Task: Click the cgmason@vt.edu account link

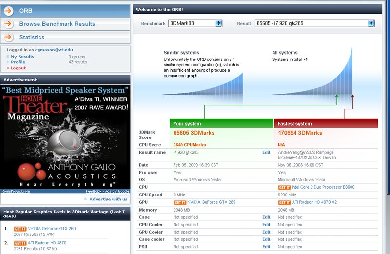Action: [x=54, y=50]
